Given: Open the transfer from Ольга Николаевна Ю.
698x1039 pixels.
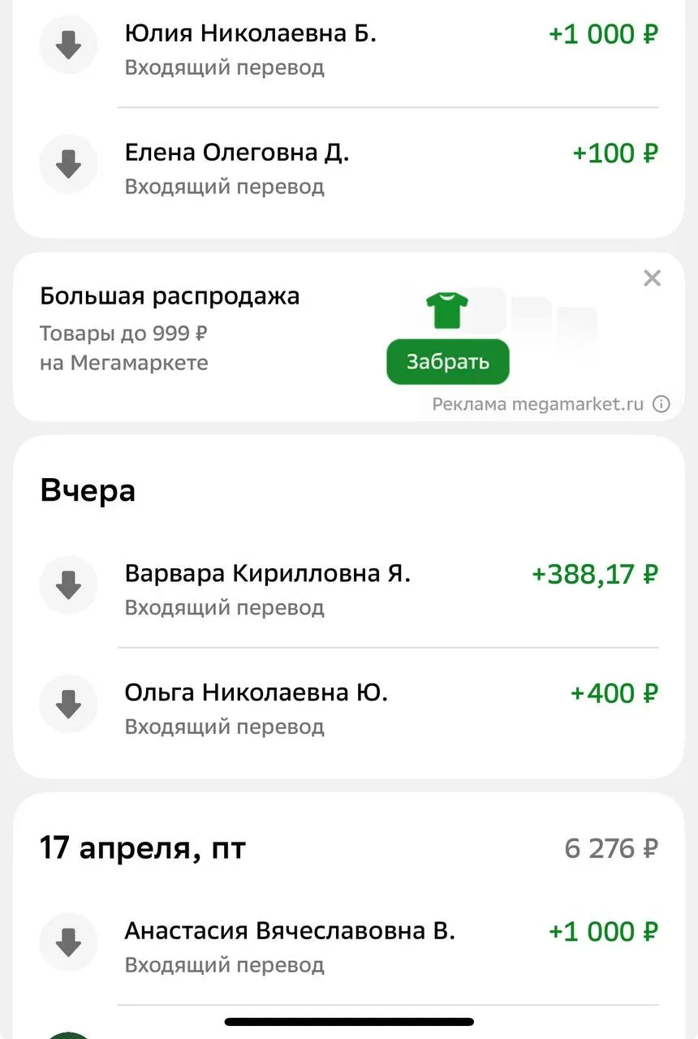Looking at the screenshot, I should click(256, 692).
